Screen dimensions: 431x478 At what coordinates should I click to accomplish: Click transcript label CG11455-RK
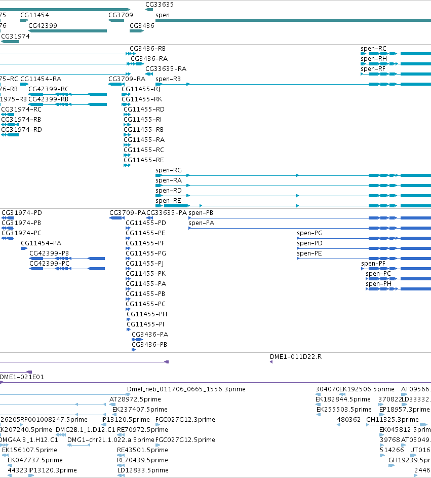(142, 99)
